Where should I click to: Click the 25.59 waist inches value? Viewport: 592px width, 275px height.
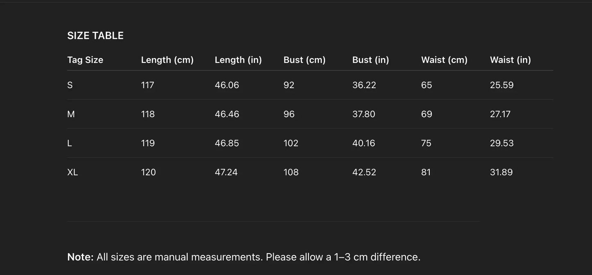click(x=501, y=85)
